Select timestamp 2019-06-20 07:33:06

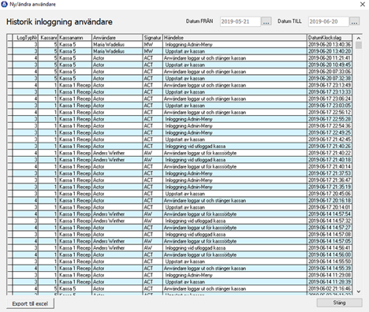pyautogui.click(x=330, y=72)
